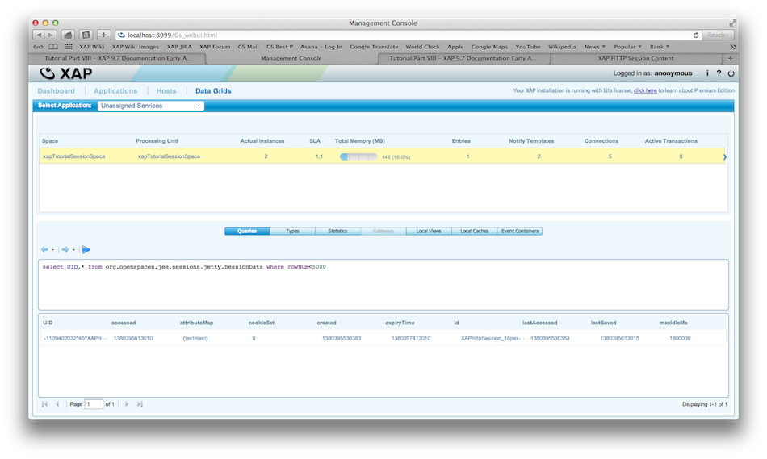The width and height of the screenshot is (767, 459).
Task: Switch to Management Console browser tab
Action: coord(291,58)
